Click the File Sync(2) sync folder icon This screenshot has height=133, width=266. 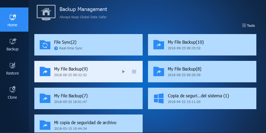click(45, 45)
